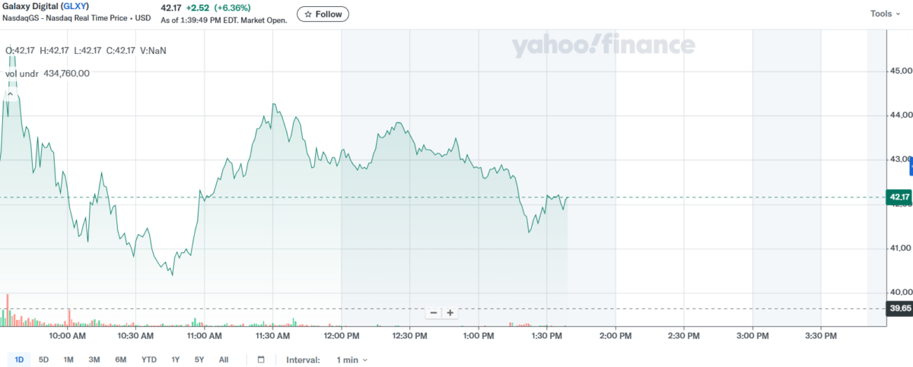
Task: Open the calendar date range picker
Action: [x=261, y=359]
